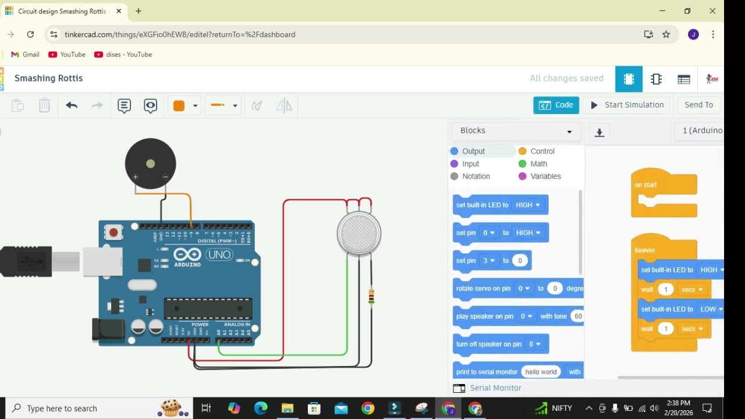Open the Gmail bookmark
The image size is (745, 419).
pos(25,55)
